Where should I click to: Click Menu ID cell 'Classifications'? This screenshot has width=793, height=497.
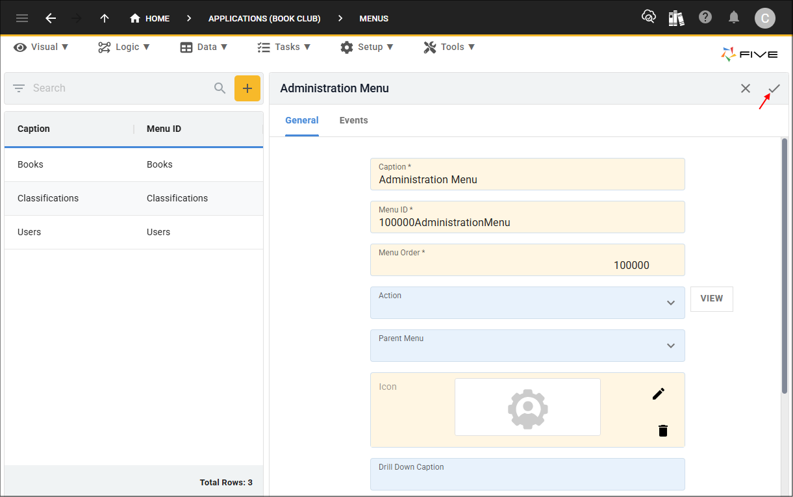[x=177, y=198]
